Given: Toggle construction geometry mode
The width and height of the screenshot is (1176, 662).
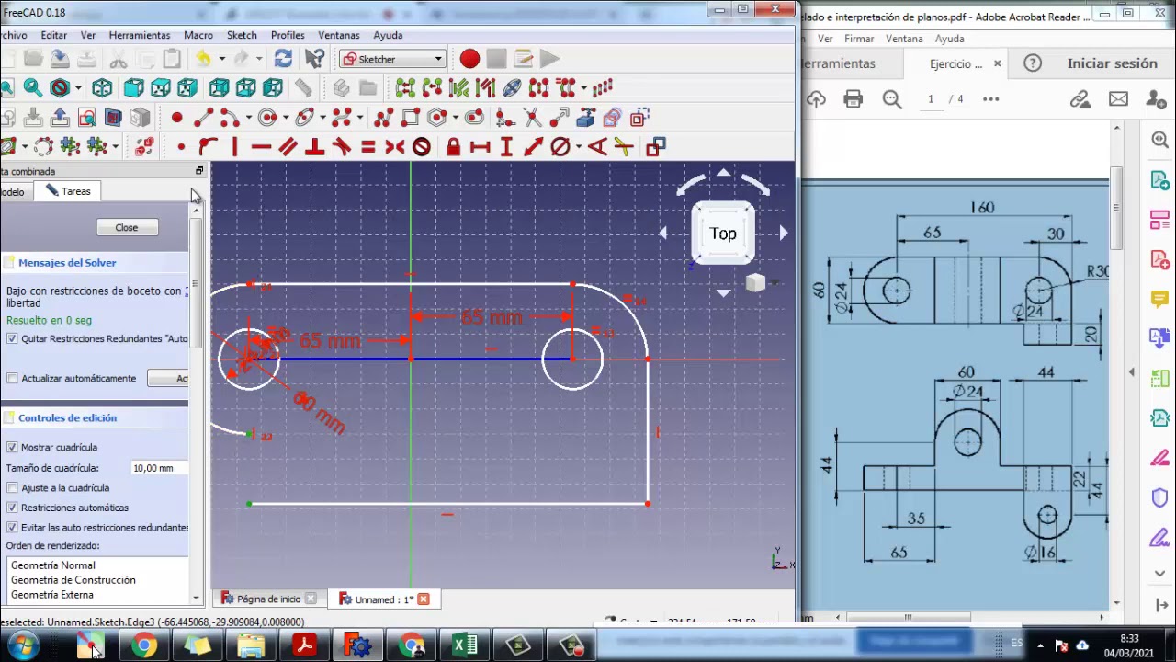Looking at the screenshot, I should click(x=639, y=118).
